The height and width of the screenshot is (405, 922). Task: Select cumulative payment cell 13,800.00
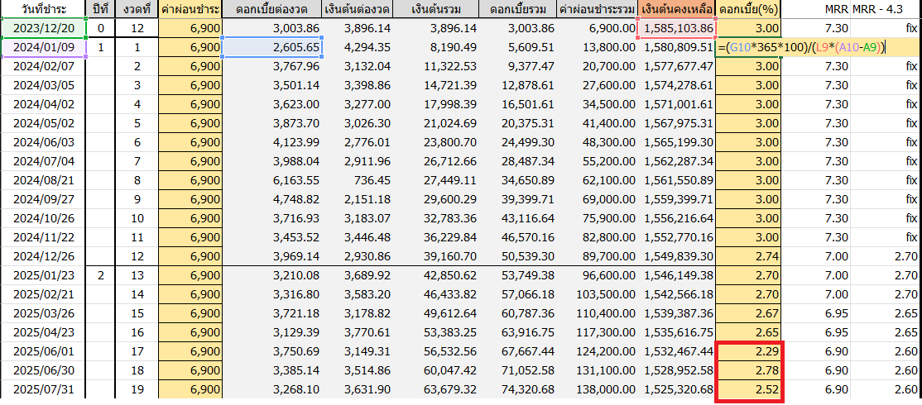coord(598,48)
